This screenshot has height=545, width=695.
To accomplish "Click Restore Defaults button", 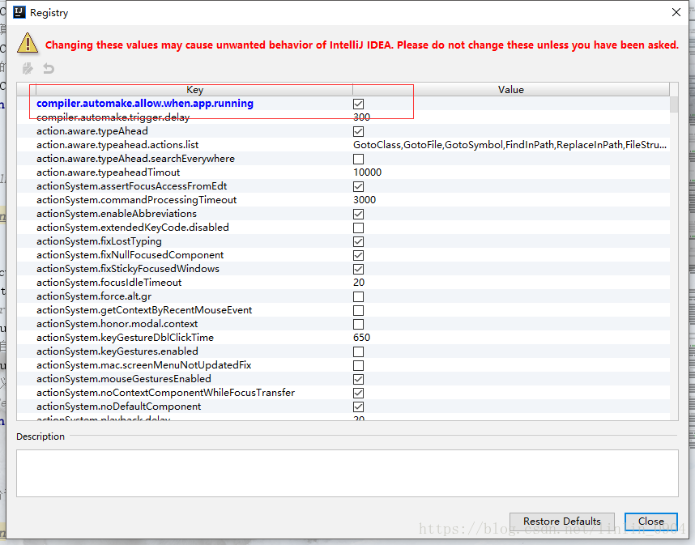I will 561,521.
